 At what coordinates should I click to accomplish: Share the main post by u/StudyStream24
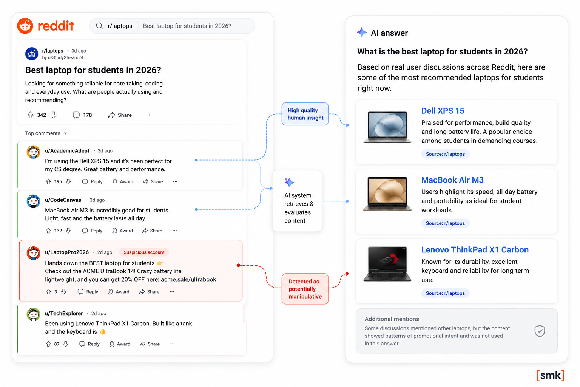coord(120,115)
